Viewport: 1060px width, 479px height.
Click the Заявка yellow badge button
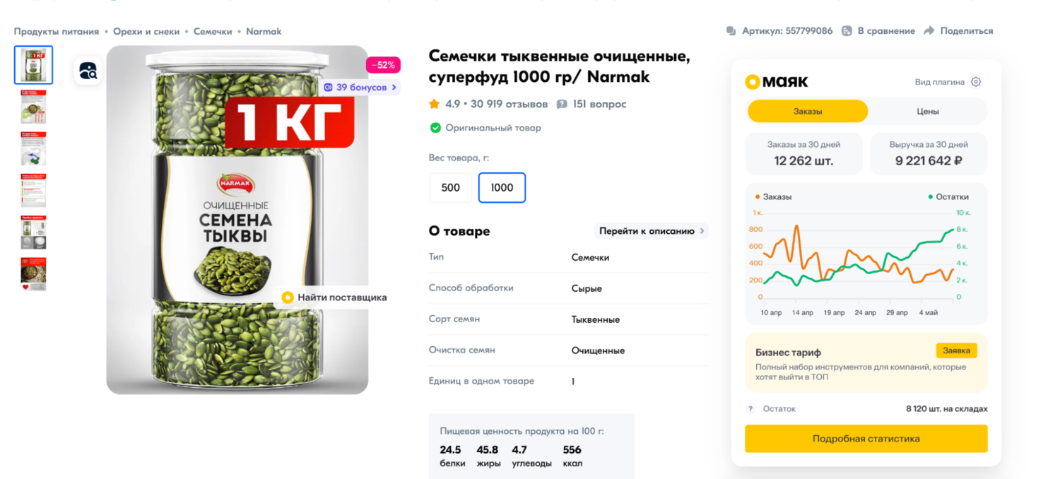[956, 350]
